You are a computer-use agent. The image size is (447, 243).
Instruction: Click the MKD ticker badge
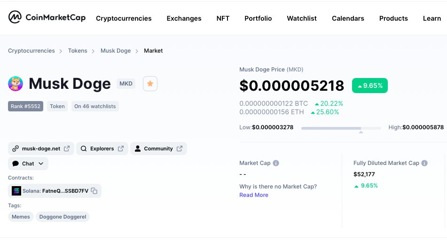(x=125, y=84)
